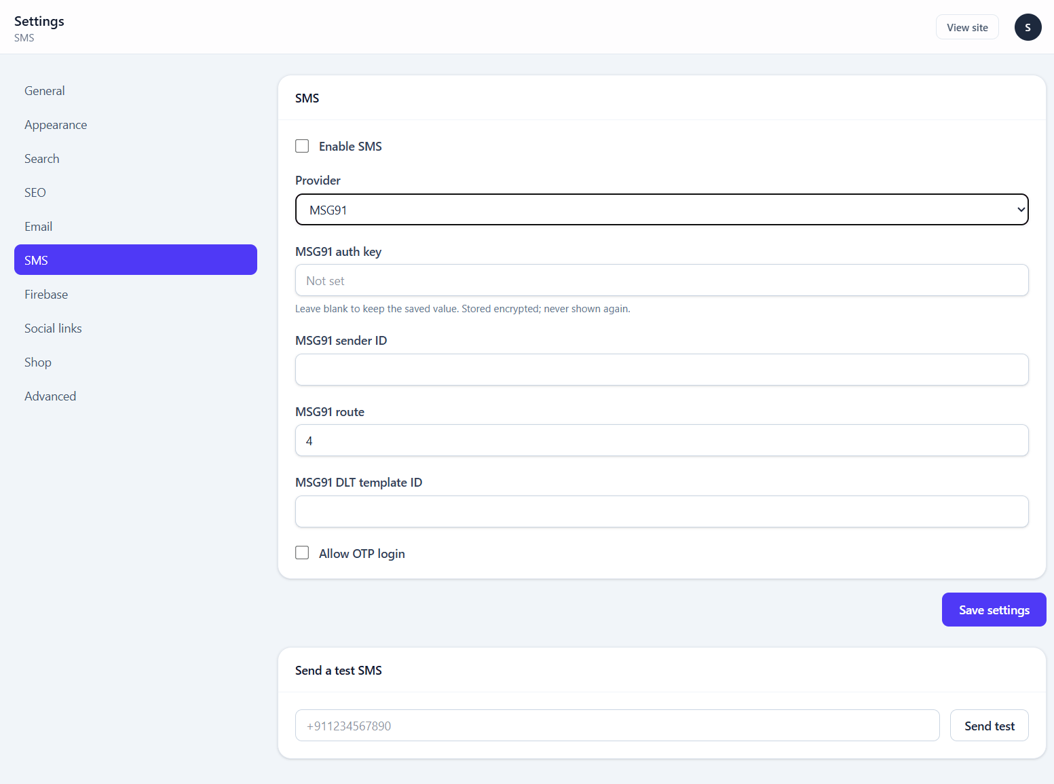Open Advanced settings section
1054x784 pixels.
click(136, 396)
